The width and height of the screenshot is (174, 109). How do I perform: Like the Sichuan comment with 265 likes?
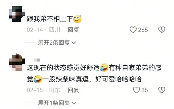pos(133,30)
